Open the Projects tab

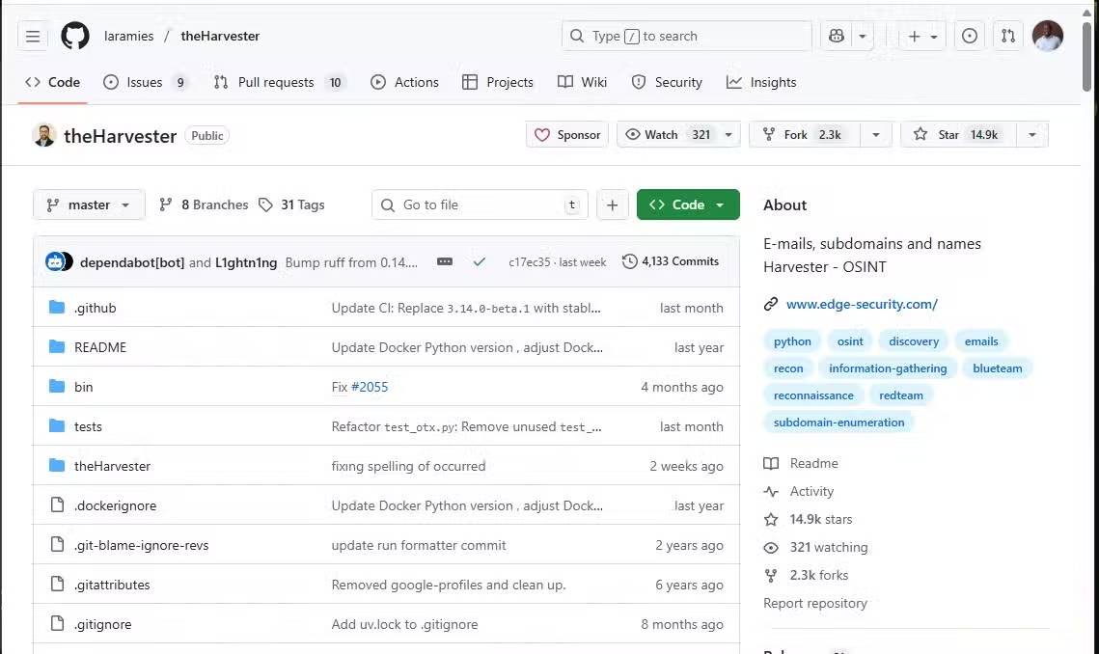coord(498,82)
